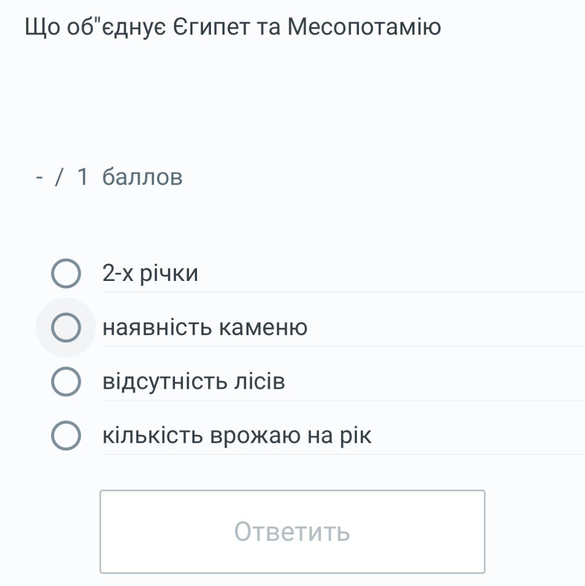Click the word "Єгипет" in the question
Viewport: 585px width, 586px height.
211,27
